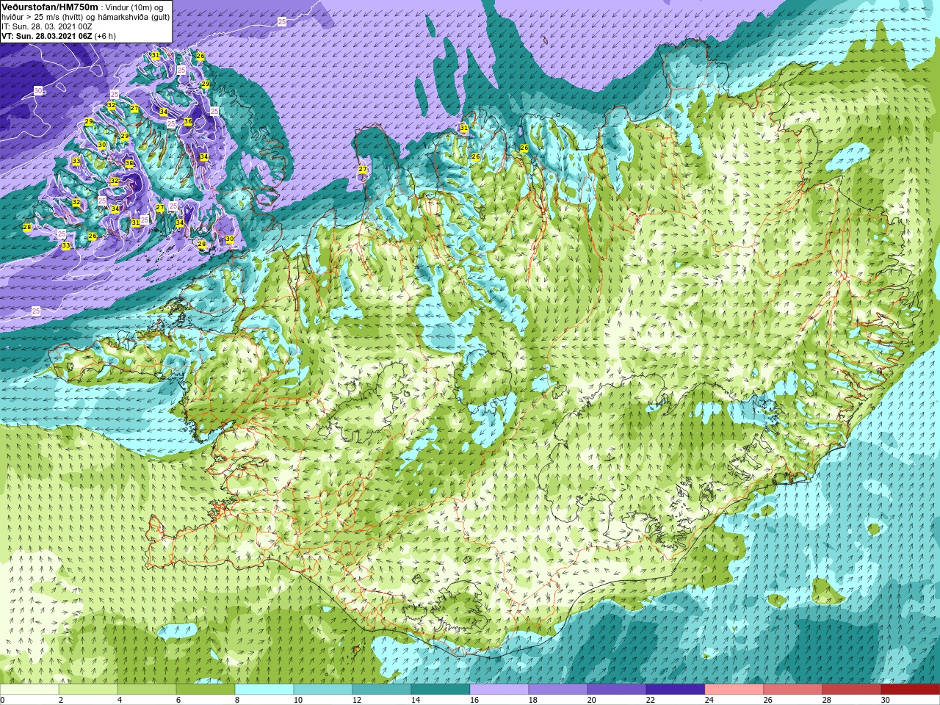Viewport: 940px width, 705px height.
Task: Click the '12' tick on the legend scale
Action: (356, 700)
